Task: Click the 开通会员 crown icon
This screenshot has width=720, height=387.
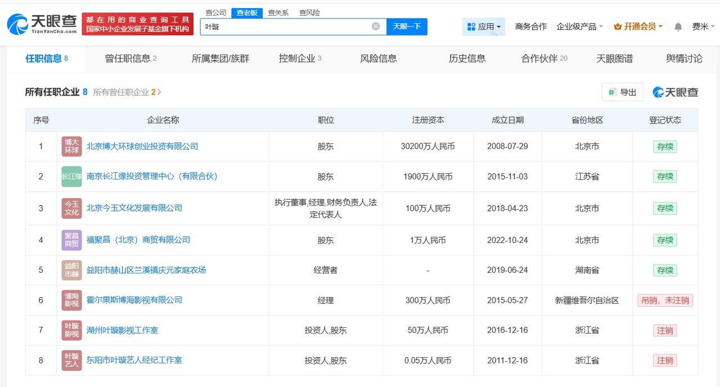Action: point(618,26)
